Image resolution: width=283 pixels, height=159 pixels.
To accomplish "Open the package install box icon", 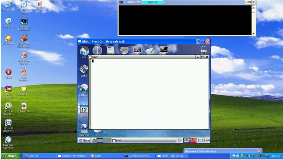I will 124,50.
